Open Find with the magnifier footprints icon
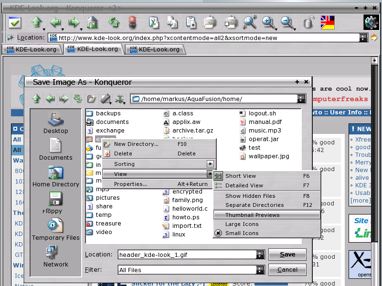This screenshot has height=286, width=382. pyautogui.click(x=250, y=22)
